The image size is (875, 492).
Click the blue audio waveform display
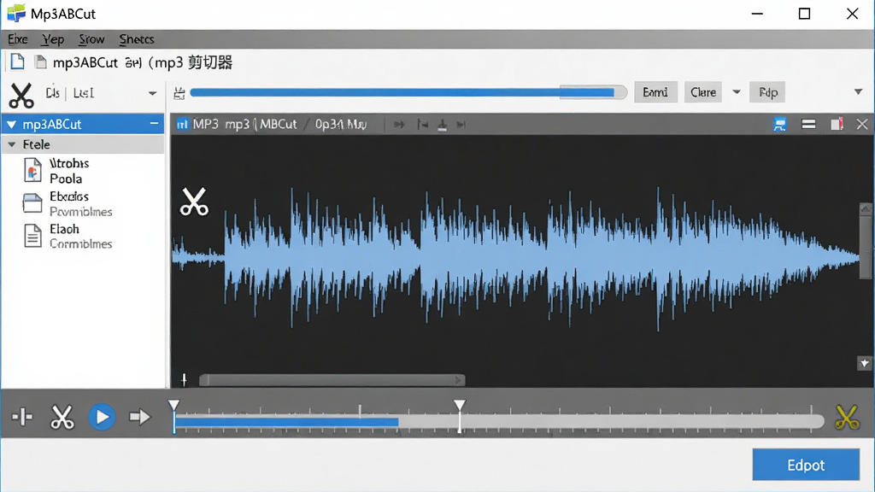coord(515,258)
